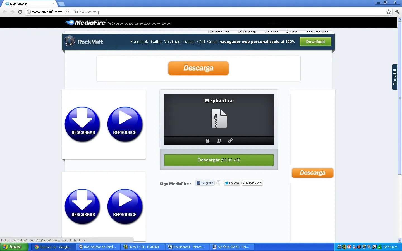This screenshot has height=251, width=402.
Task: Select the Elephant.rar browser tab
Action: (29, 4)
